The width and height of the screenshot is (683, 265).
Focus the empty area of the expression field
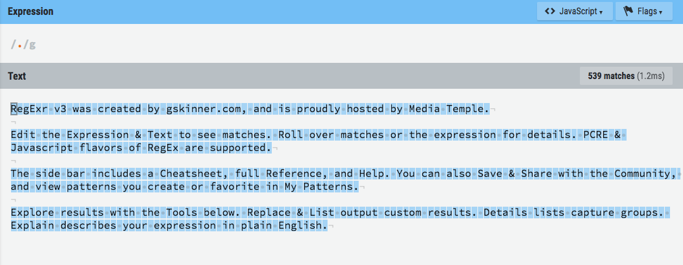click(324, 45)
